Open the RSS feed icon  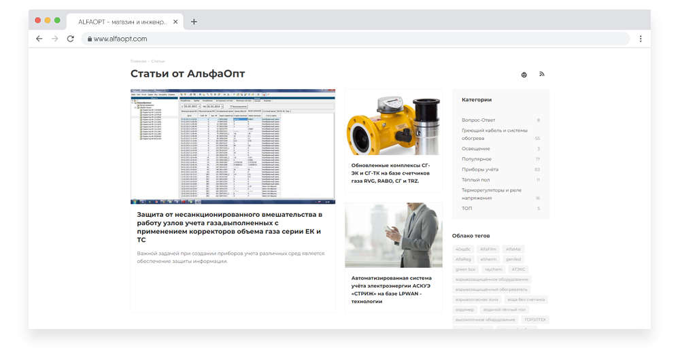pos(542,74)
